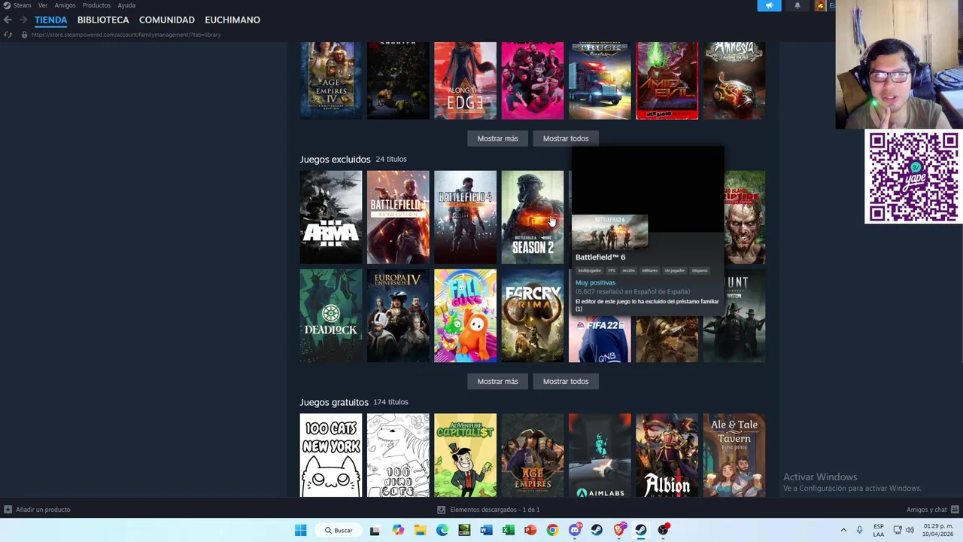This screenshot has height=542, width=963.
Task: Open the Far Cry Primal cover
Action: tap(533, 315)
